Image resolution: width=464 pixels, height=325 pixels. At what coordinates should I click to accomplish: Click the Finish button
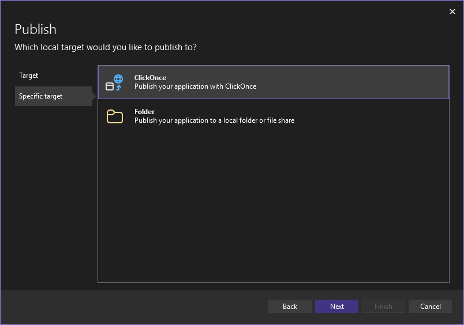pos(383,307)
